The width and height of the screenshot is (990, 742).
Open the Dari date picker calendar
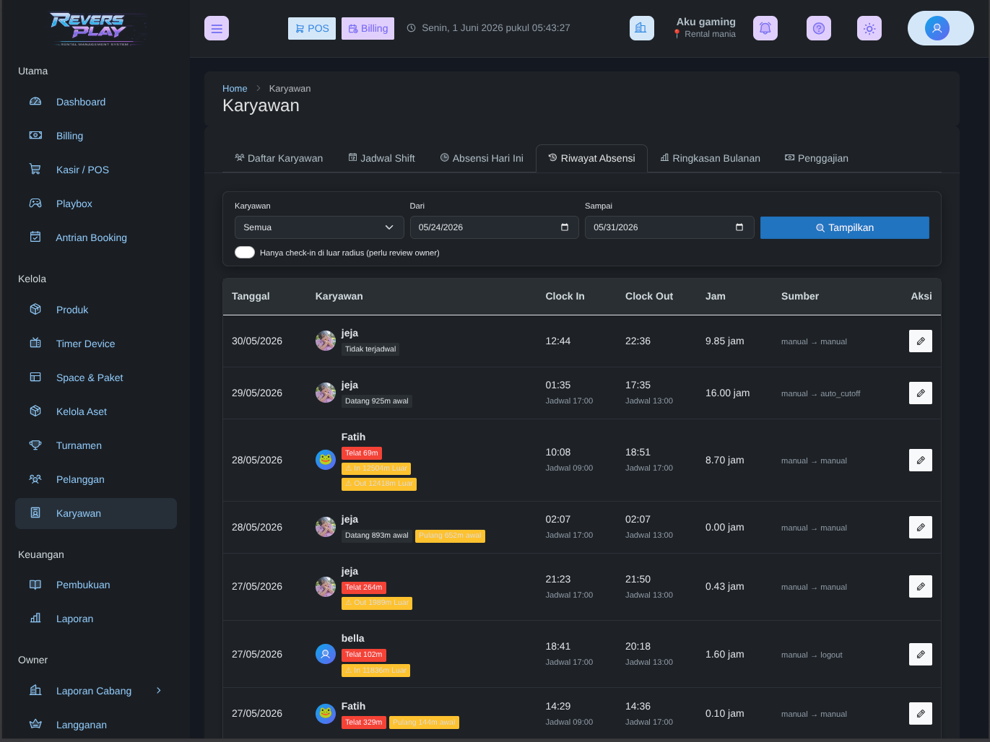565,227
